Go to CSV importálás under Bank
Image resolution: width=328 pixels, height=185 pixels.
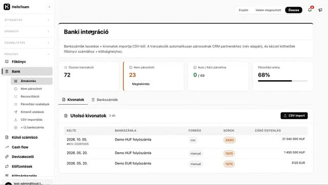[x=32, y=120]
